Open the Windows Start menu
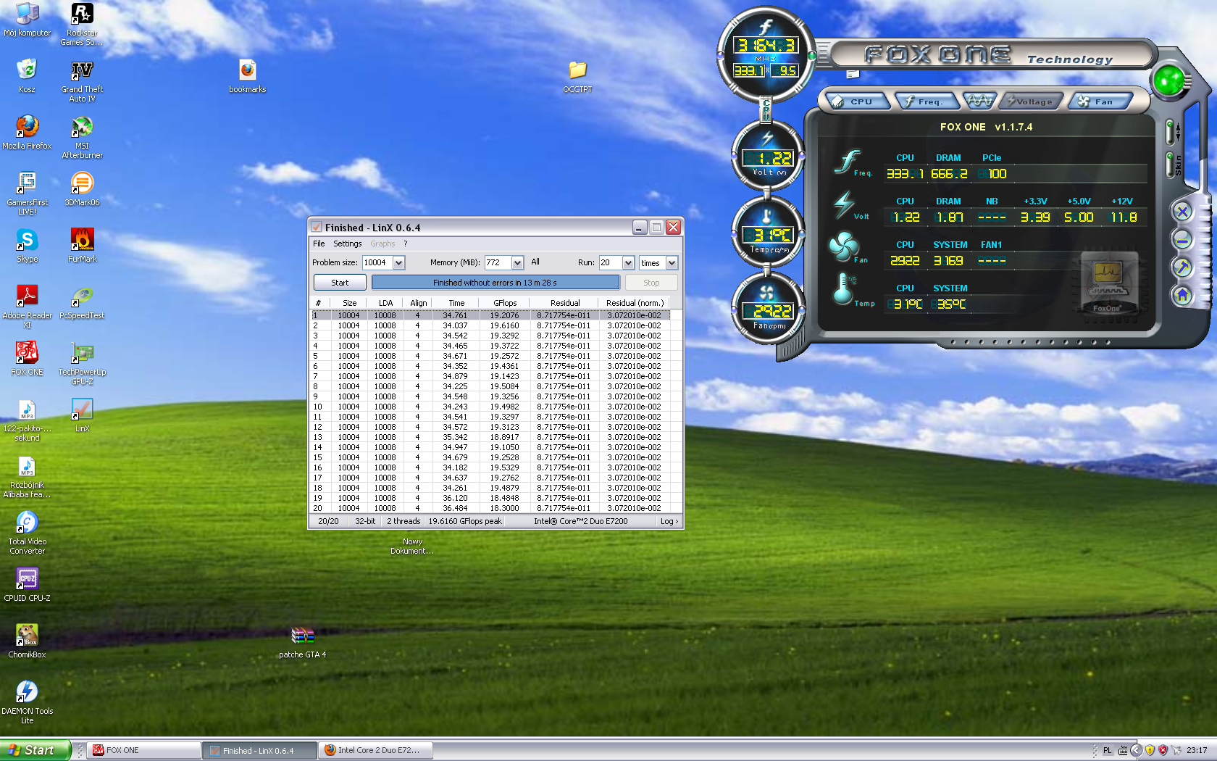1217x761 pixels. coord(35,750)
